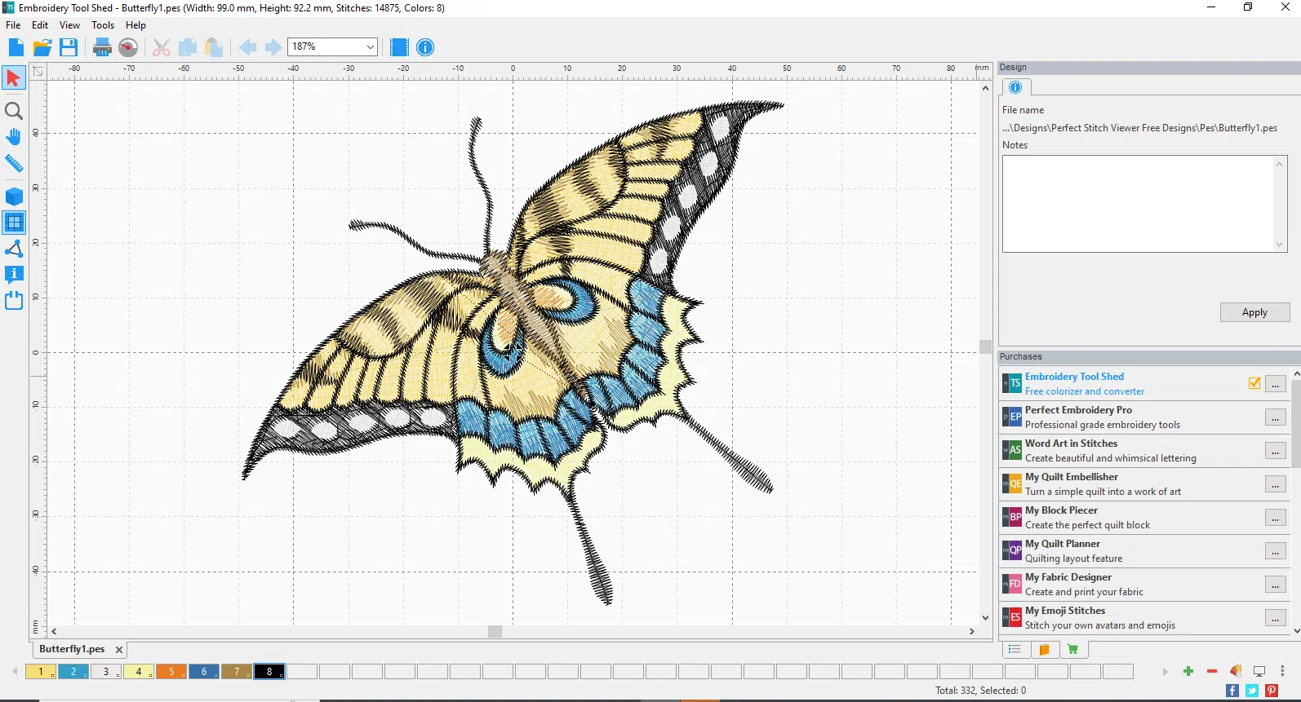Viewport: 1301px width, 702px height.
Task: Click the green plus add color icon
Action: tap(1188, 671)
